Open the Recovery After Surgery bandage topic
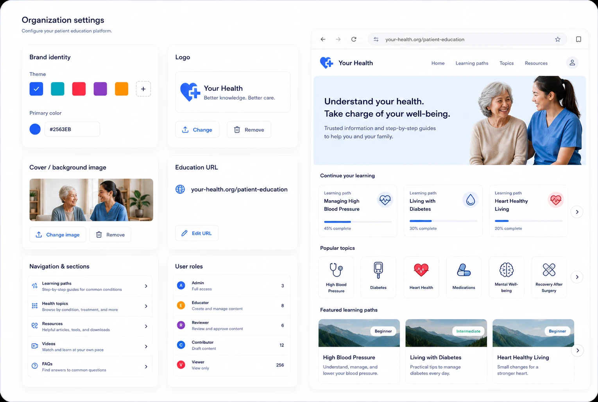Viewport: 598px width, 402px height. click(x=549, y=277)
